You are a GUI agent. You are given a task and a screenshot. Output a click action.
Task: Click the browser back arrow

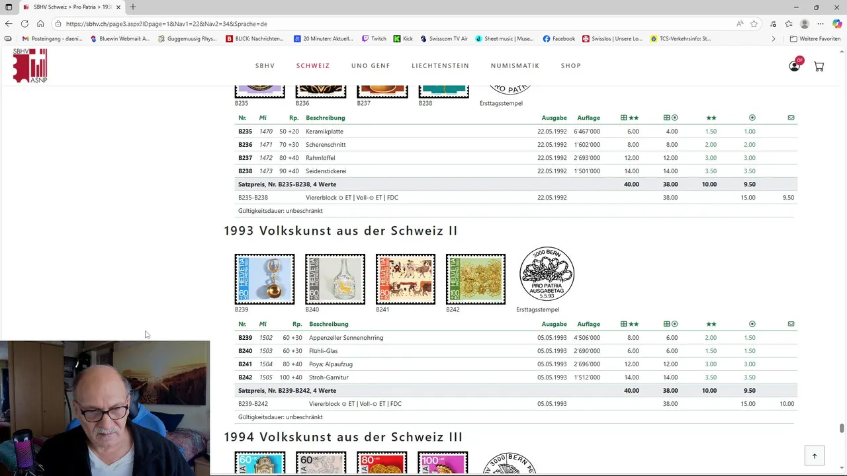click(9, 24)
